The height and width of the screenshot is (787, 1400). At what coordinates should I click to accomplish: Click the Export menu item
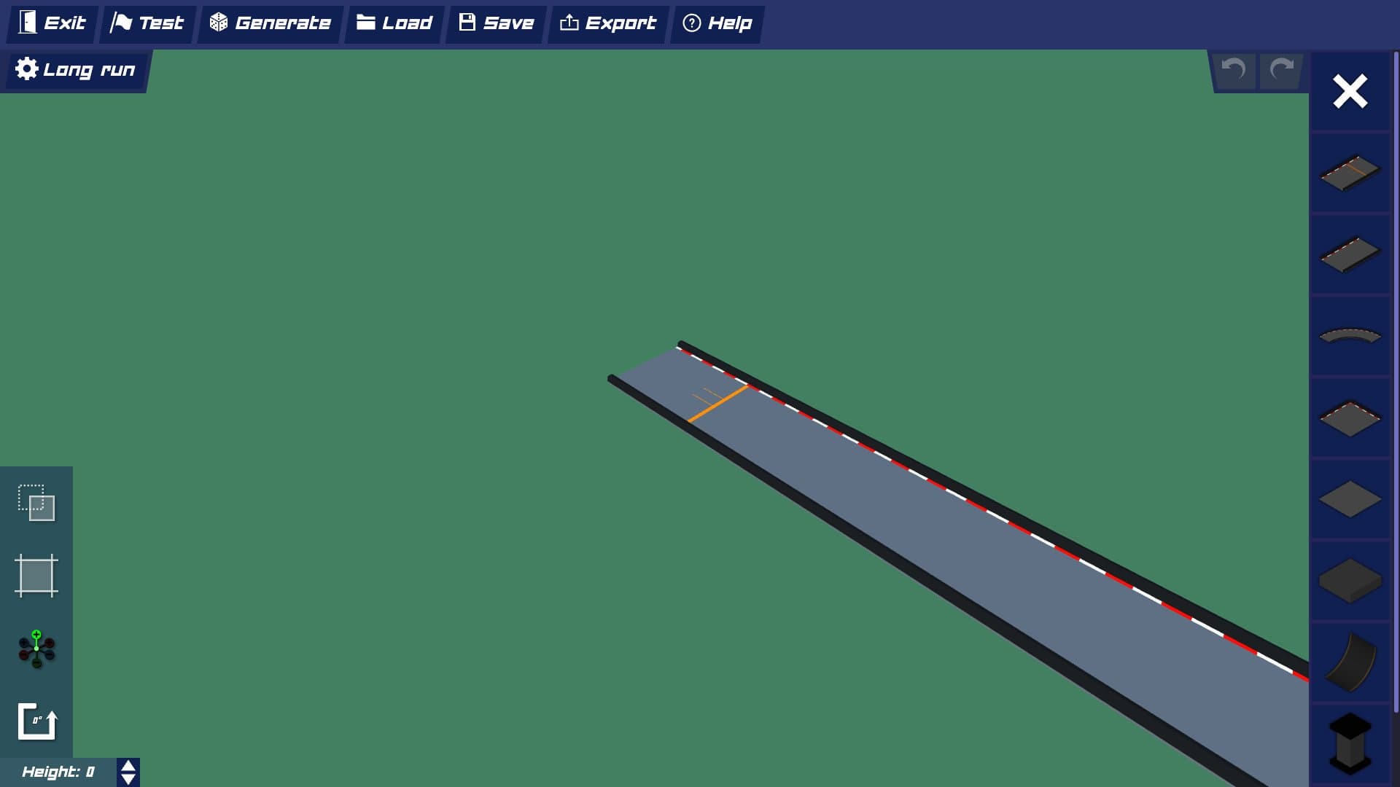(x=607, y=23)
